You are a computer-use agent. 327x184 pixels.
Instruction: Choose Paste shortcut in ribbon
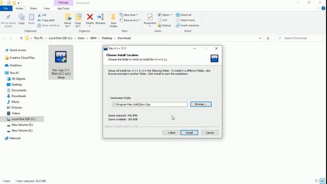point(49,26)
